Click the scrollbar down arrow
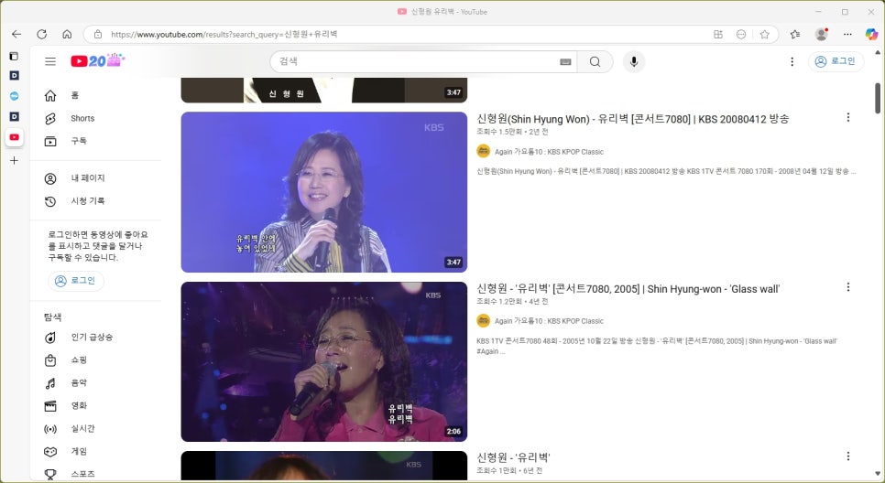The height and width of the screenshot is (483, 885). [878, 474]
